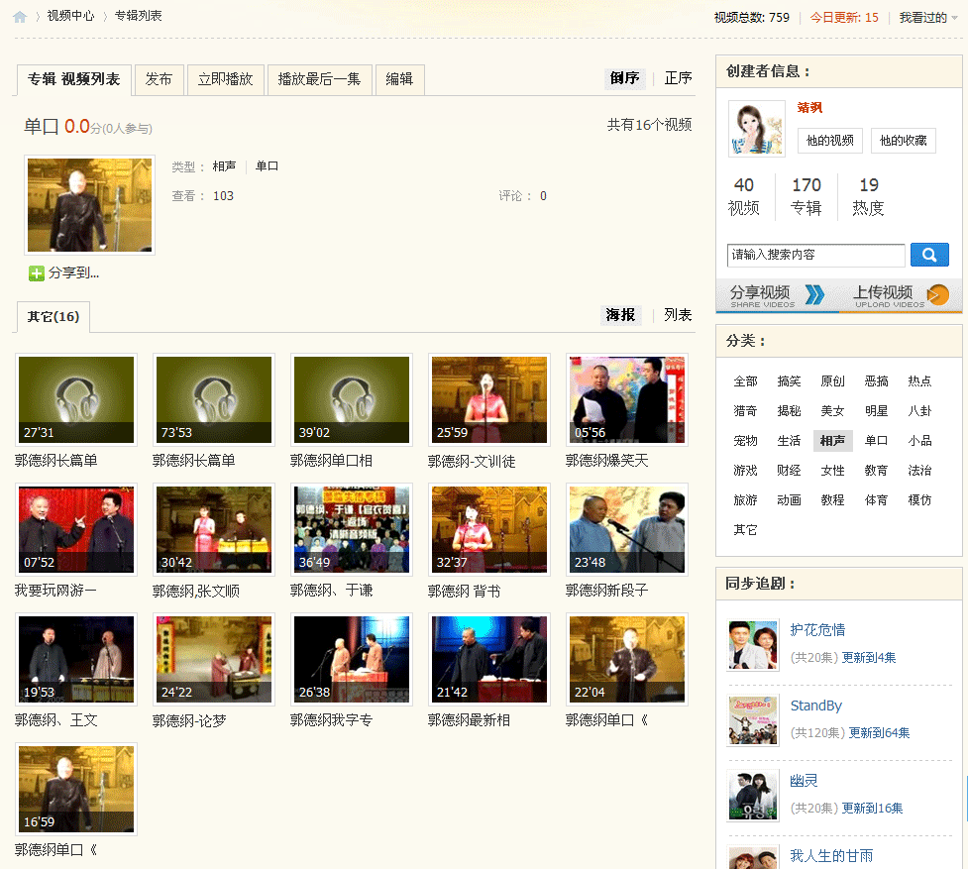Open 专辑列表 breadcrumb link

[139, 16]
